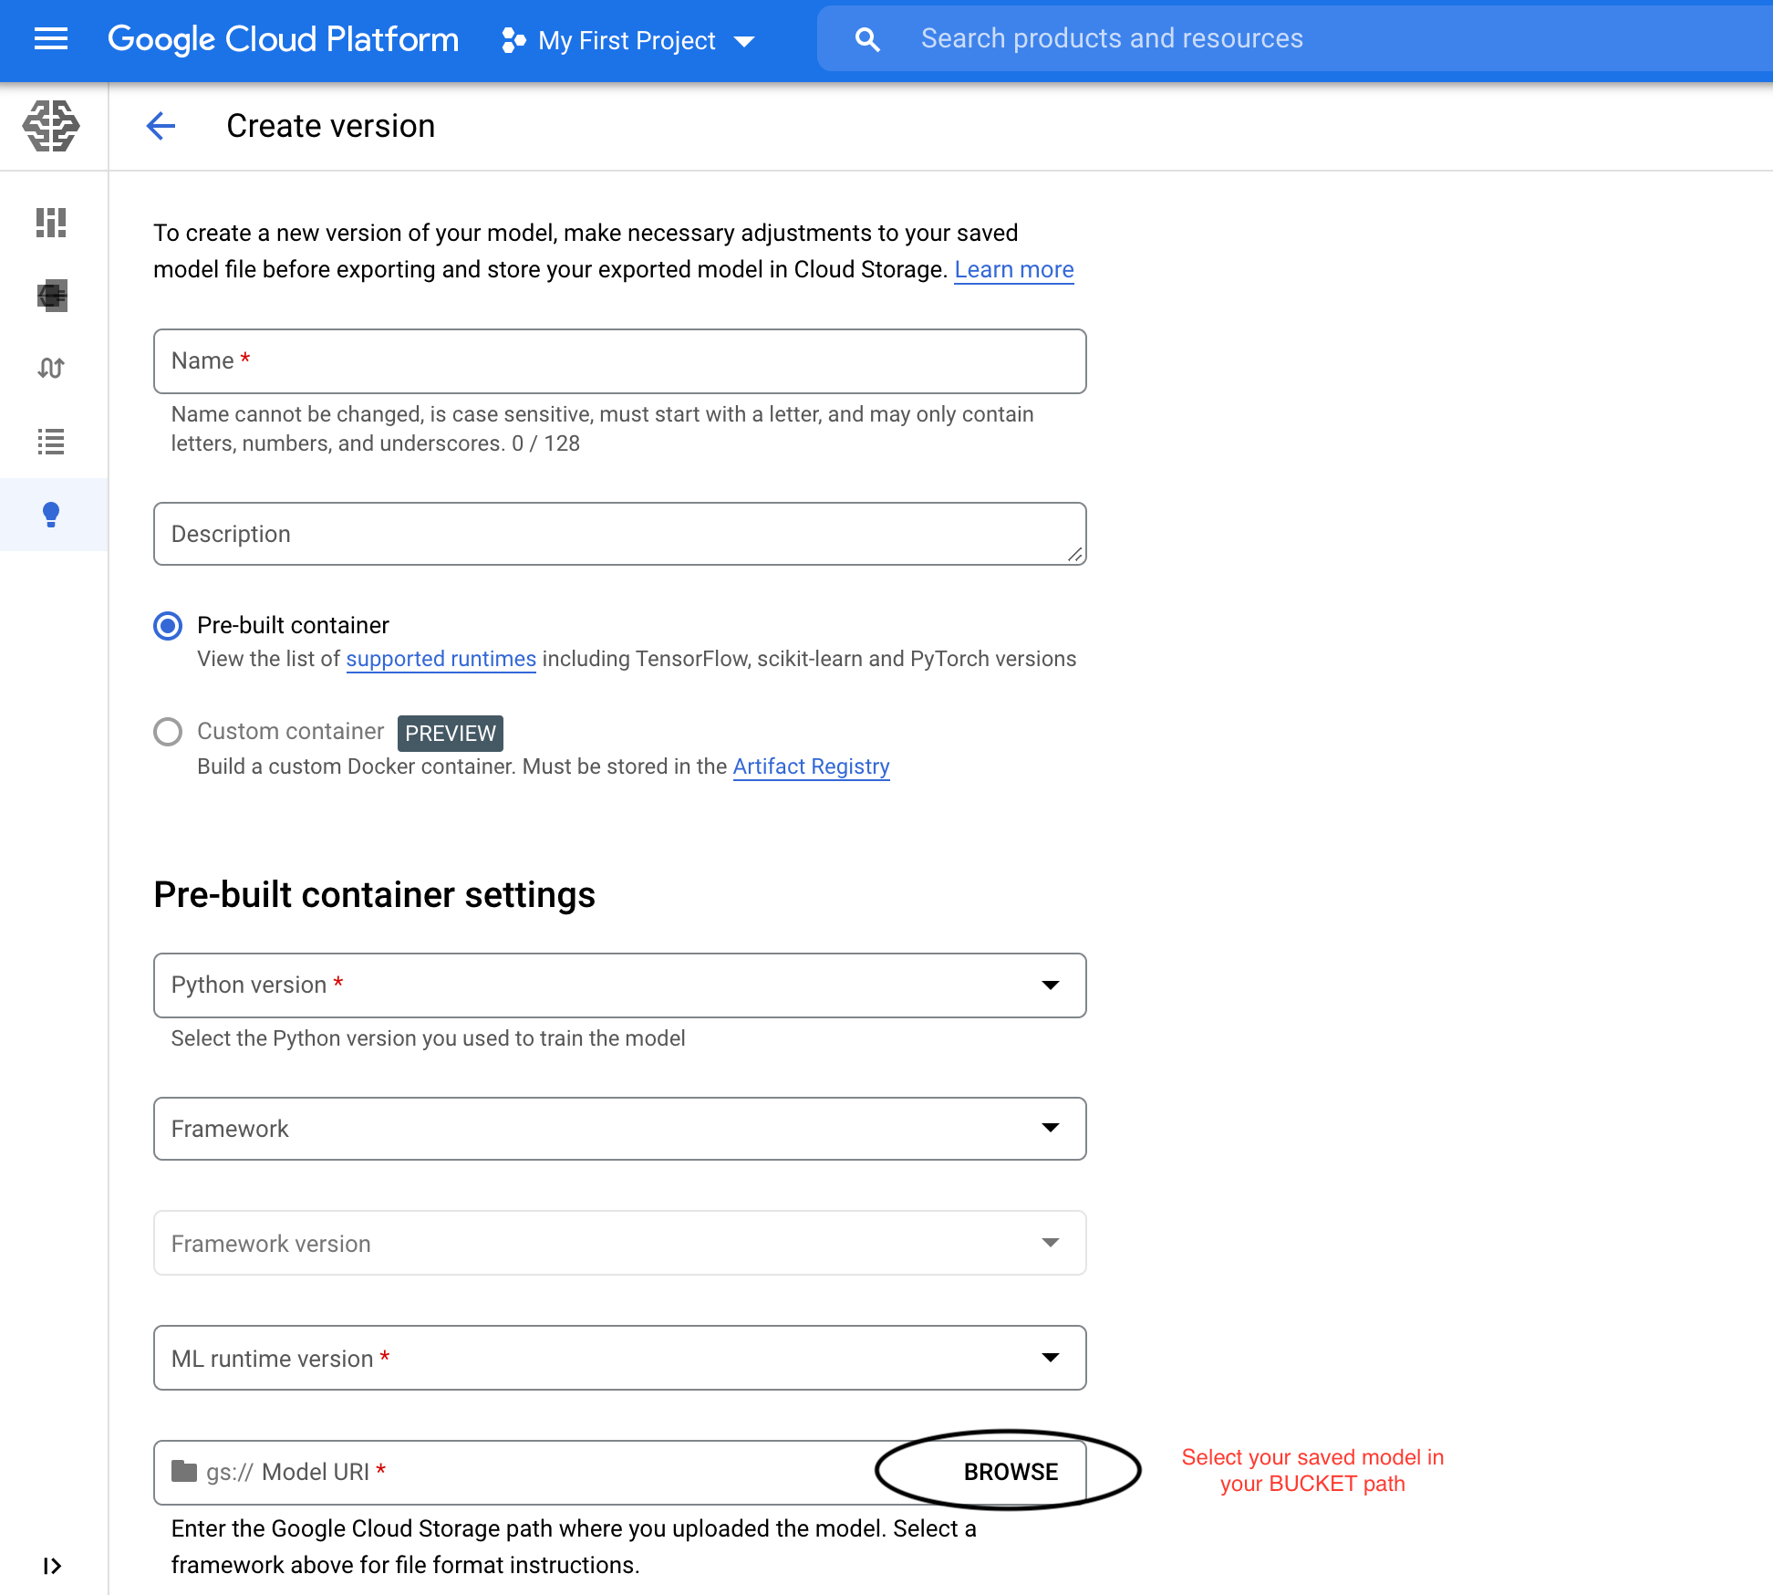Select the Pre-built container radio button

click(x=168, y=626)
